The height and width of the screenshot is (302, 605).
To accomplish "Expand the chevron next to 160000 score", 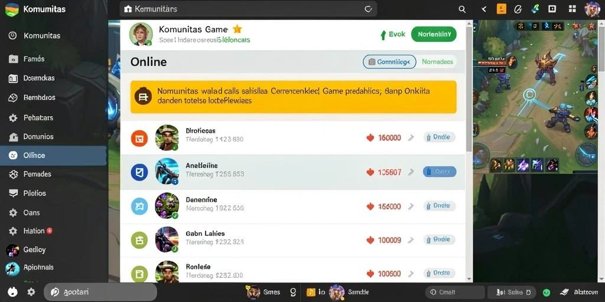I will pyautogui.click(x=411, y=137).
